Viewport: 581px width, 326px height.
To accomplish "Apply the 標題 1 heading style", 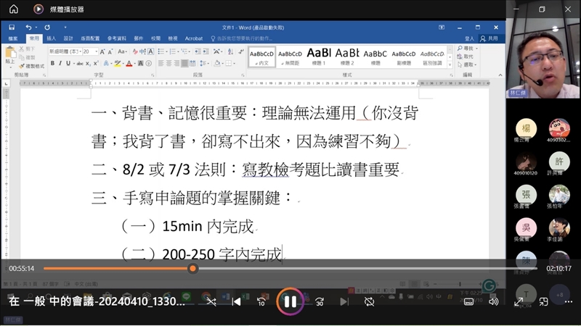I will click(x=319, y=56).
